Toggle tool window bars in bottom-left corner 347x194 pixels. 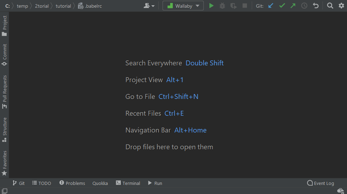tap(5, 191)
